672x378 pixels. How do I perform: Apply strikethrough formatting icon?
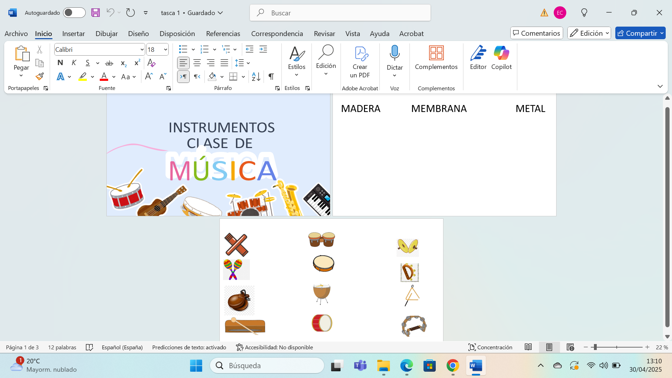pyautogui.click(x=109, y=63)
